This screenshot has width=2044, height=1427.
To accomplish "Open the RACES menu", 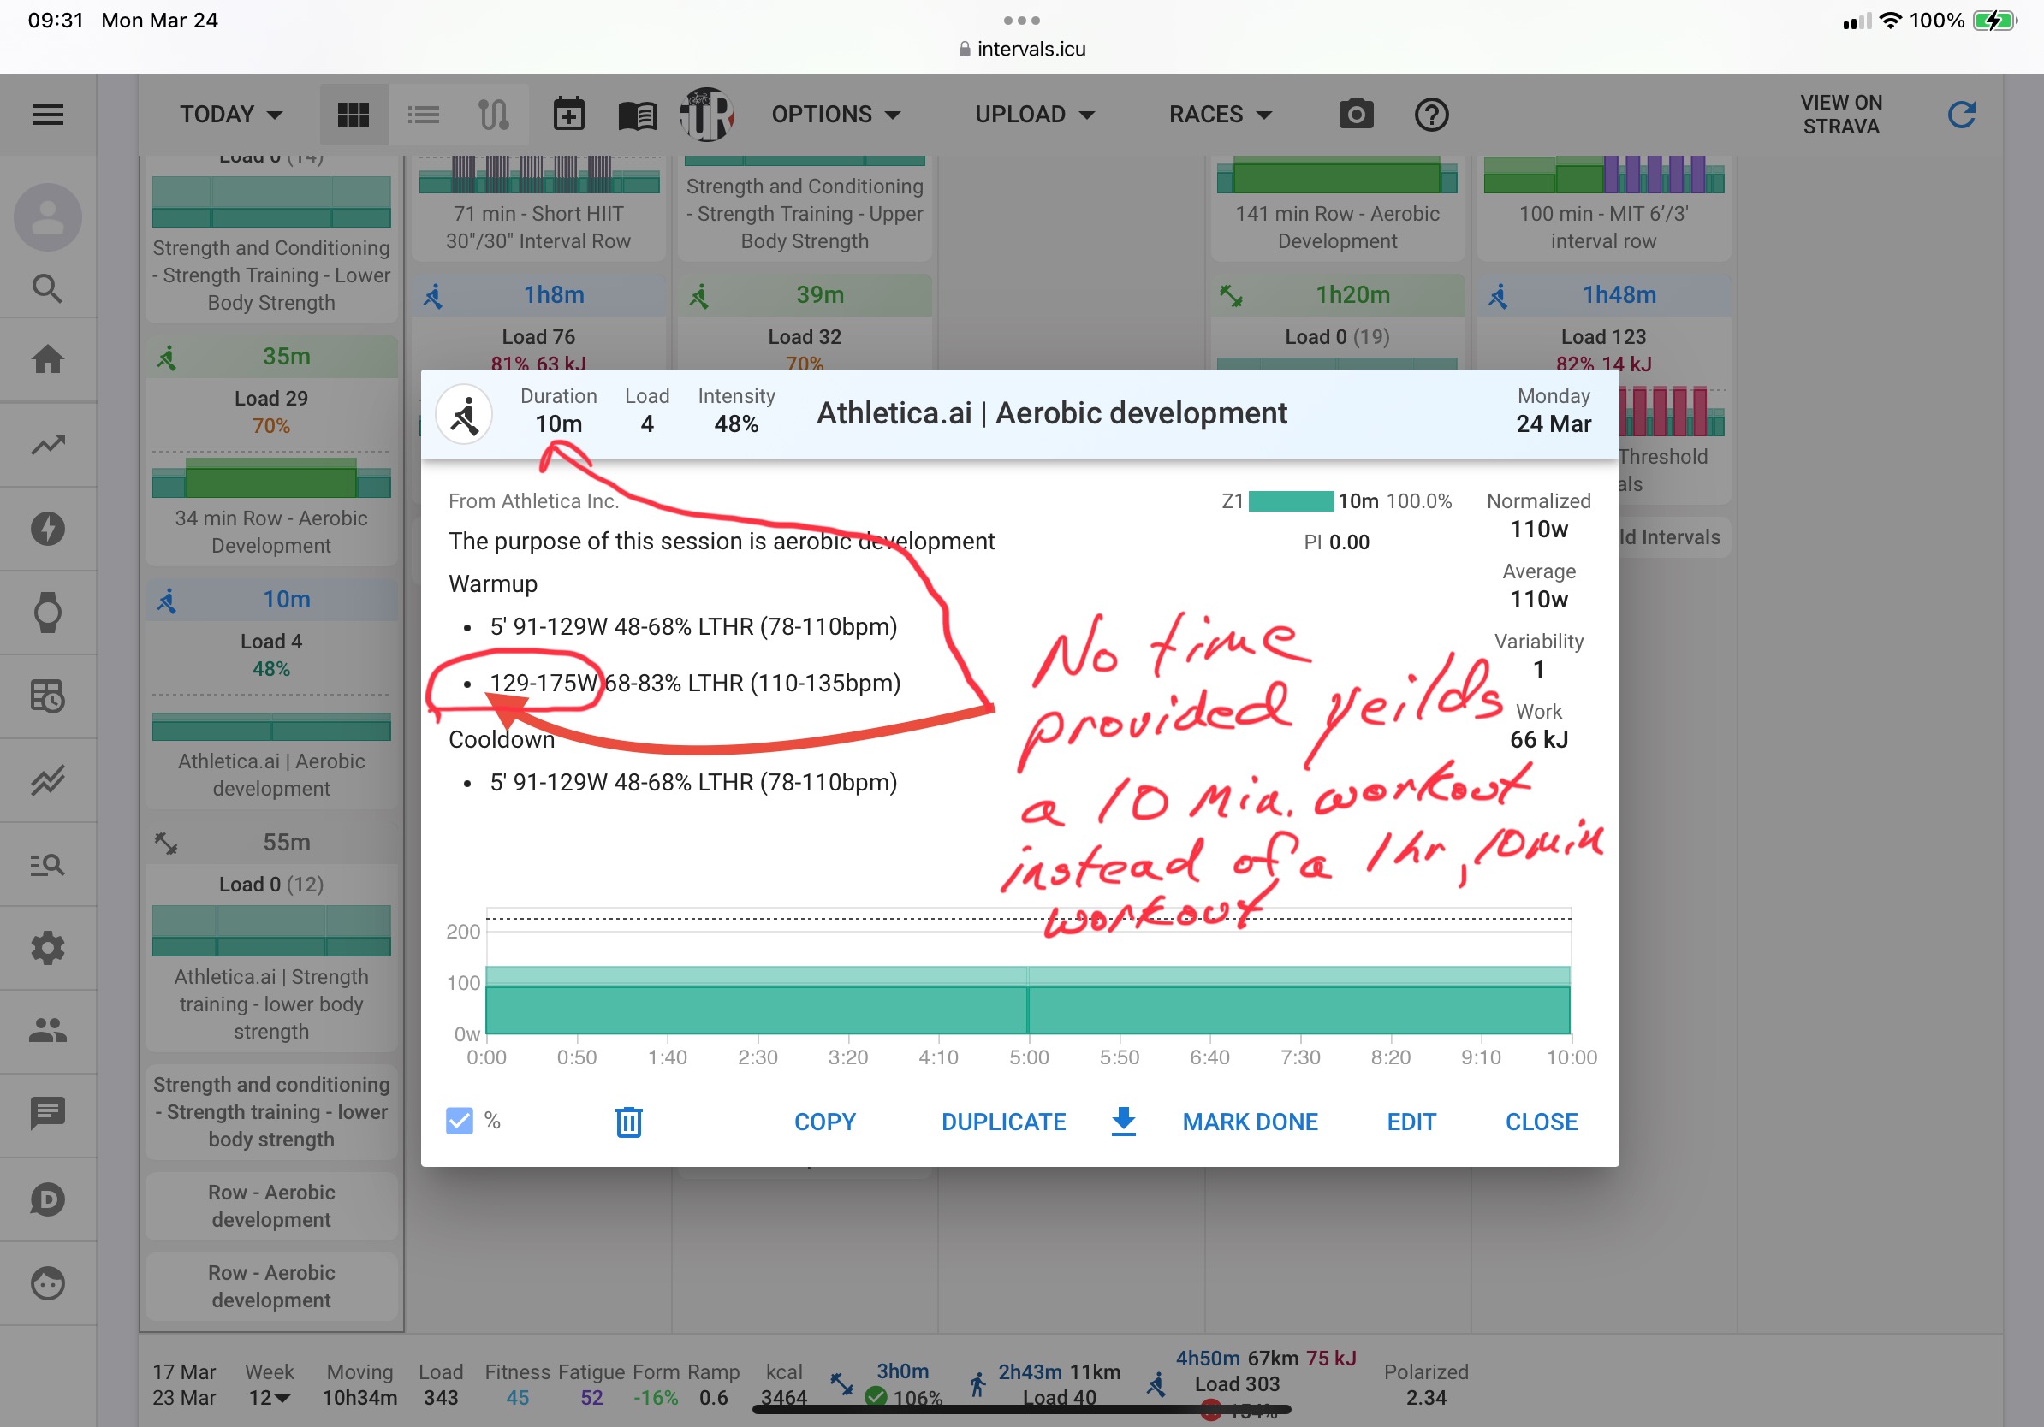I will pyautogui.click(x=1219, y=115).
